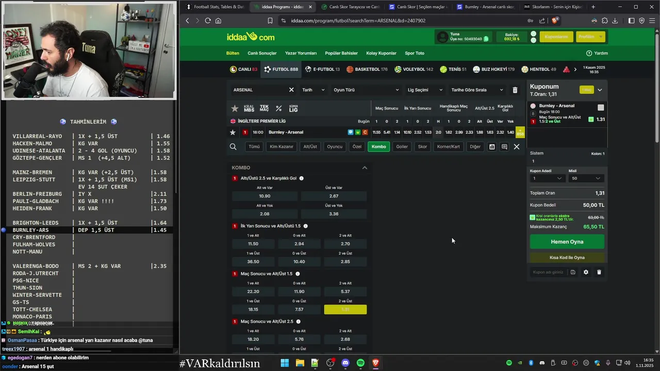Image resolution: width=660 pixels, height=371 pixels.
Task: Click the green crown icon on match row
Action: [358, 132]
